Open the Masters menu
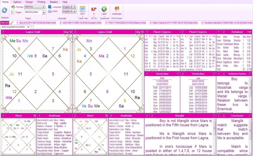This screenshot has height=156, width=253. [54, 2]
